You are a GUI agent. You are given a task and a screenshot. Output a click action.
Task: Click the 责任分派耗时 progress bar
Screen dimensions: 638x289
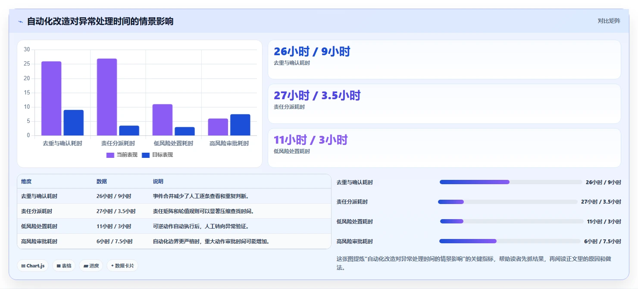pyautogui.click(x=508, y=202)
